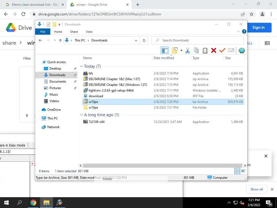Open the Home ribbon tab
This screenshot has width=277, height=208.
click(58, 32)
